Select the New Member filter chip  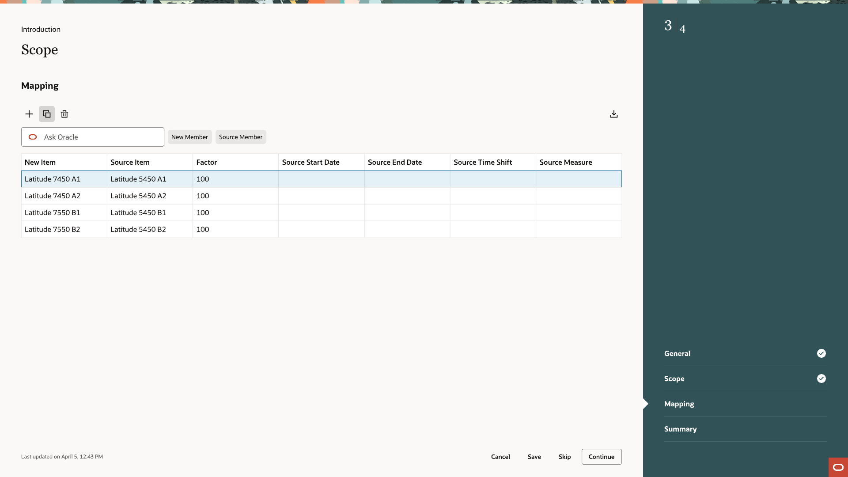(189, 137)
